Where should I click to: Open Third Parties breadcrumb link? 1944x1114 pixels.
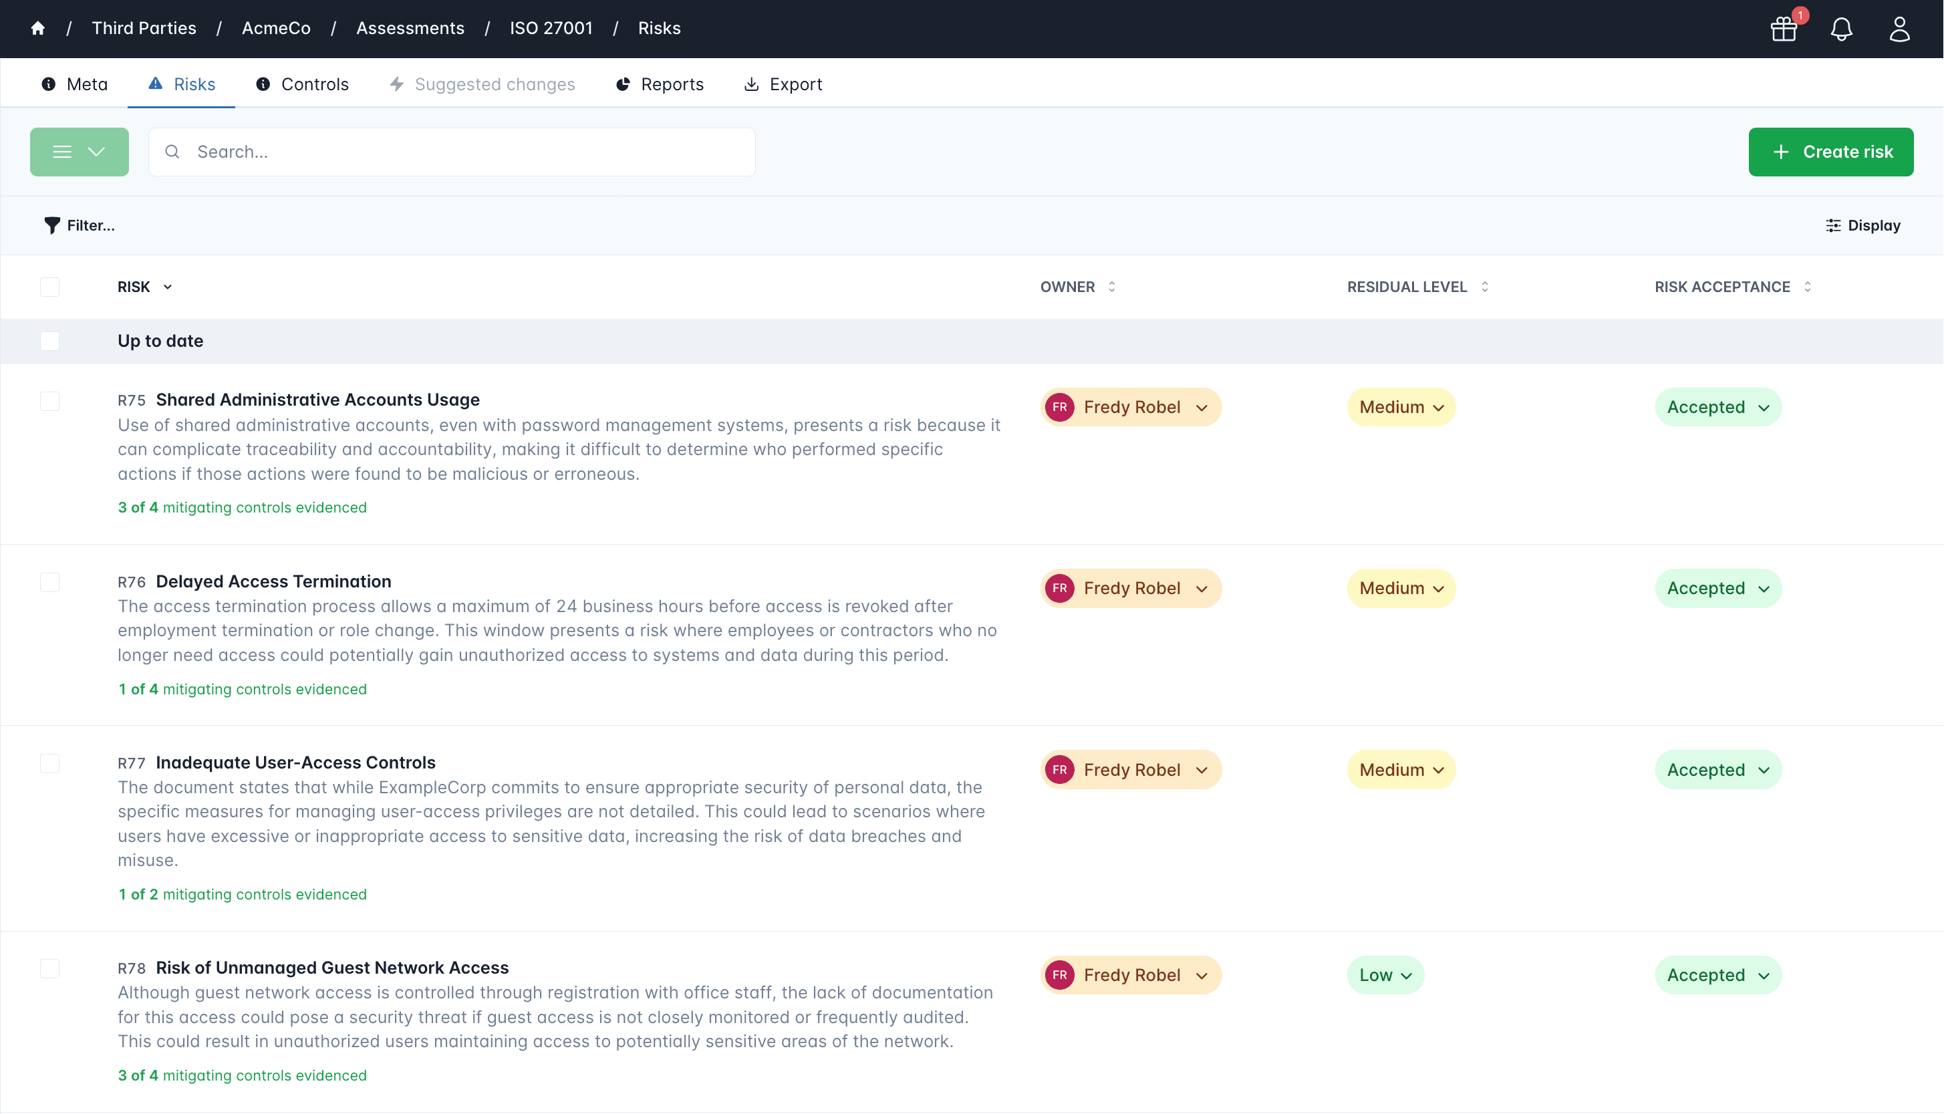click(144, 28)
